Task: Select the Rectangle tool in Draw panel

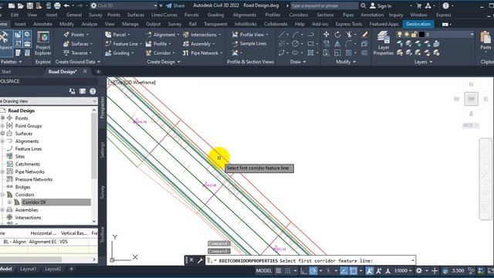Action: pyautogui.click(x=310, y=43)
